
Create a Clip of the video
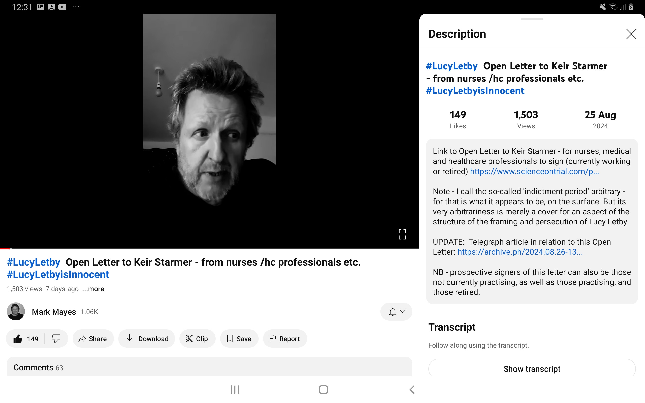[x=197, y=339]
